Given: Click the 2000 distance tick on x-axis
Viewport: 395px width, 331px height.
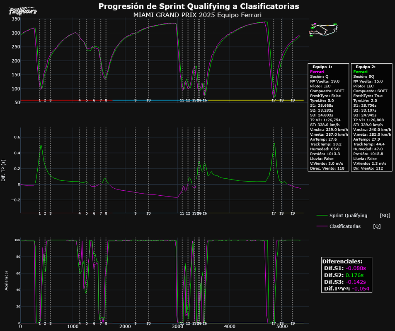Looking at the screenshot, I should click(125, 327).
